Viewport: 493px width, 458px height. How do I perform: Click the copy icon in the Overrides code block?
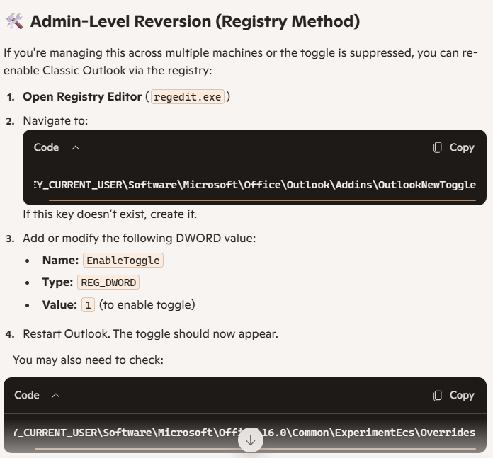point(437,395)
